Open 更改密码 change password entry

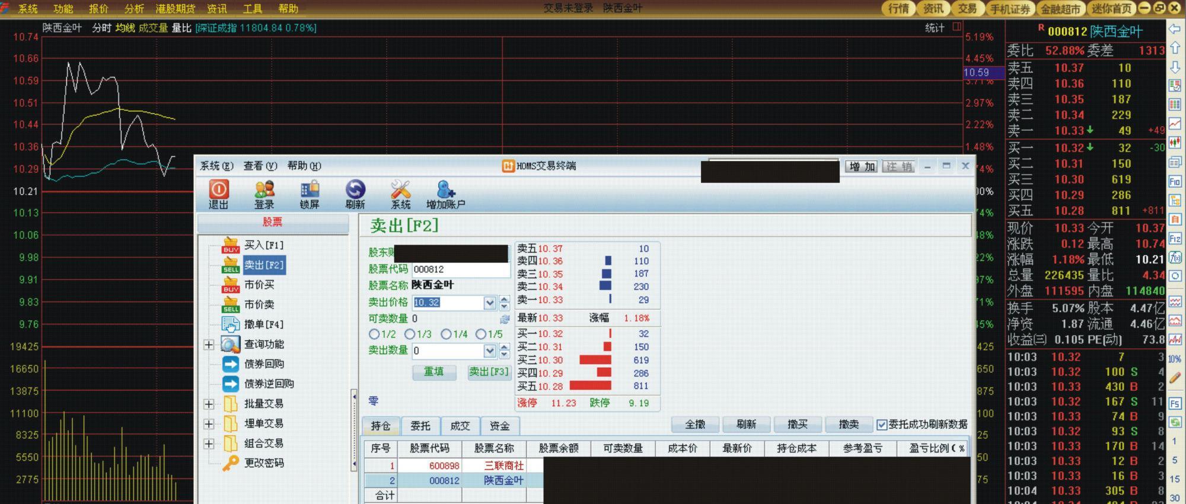(253, 463)
